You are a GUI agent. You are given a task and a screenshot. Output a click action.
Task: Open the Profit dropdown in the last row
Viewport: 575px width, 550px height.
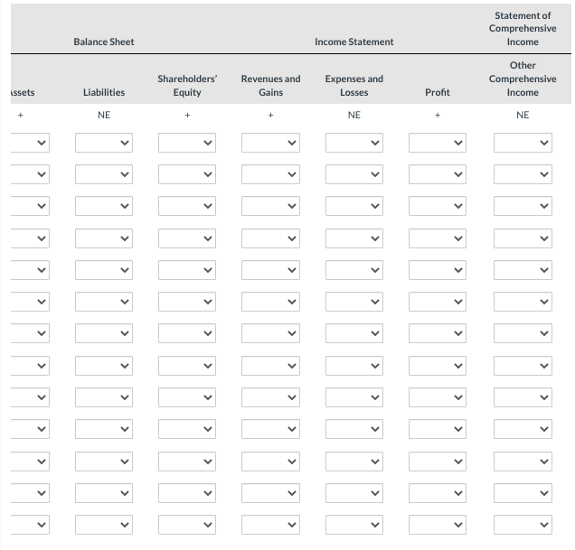[438, 525]
